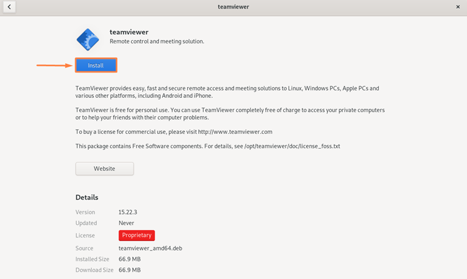
Task: Click the TeamViewer app icon
Action: click(88, 40)
